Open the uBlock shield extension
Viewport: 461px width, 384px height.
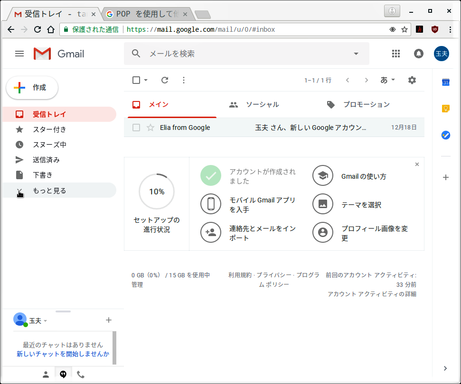click(x=435, y=29)
